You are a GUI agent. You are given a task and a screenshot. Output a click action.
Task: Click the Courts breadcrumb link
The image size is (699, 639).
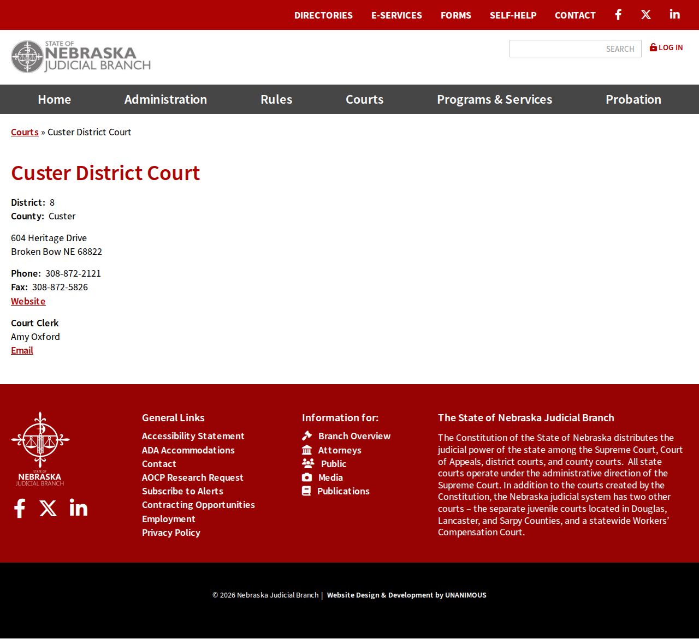point(25,132)
